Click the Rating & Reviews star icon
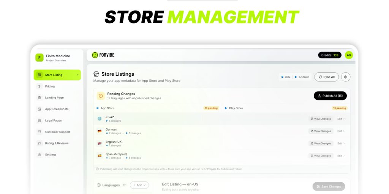This screenshot has height=194, width=389. click(39, 143)
